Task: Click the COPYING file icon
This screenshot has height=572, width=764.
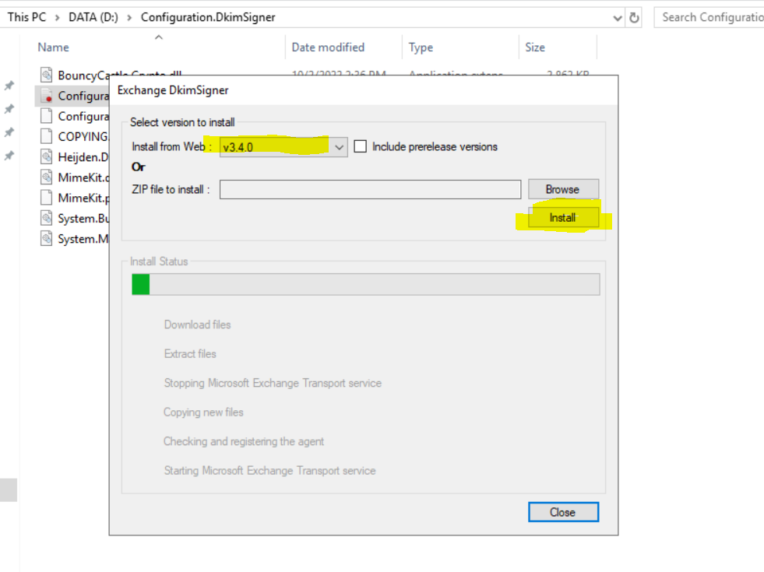Action: tap(46, 136)
